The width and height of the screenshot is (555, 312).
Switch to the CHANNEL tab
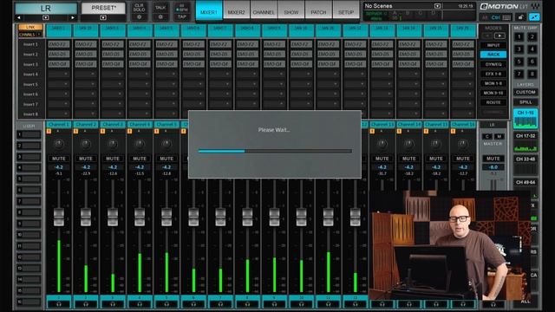click(264, 10)
